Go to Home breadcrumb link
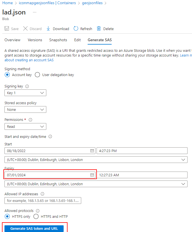Screen dimensions: 192x232 [8, 3]
